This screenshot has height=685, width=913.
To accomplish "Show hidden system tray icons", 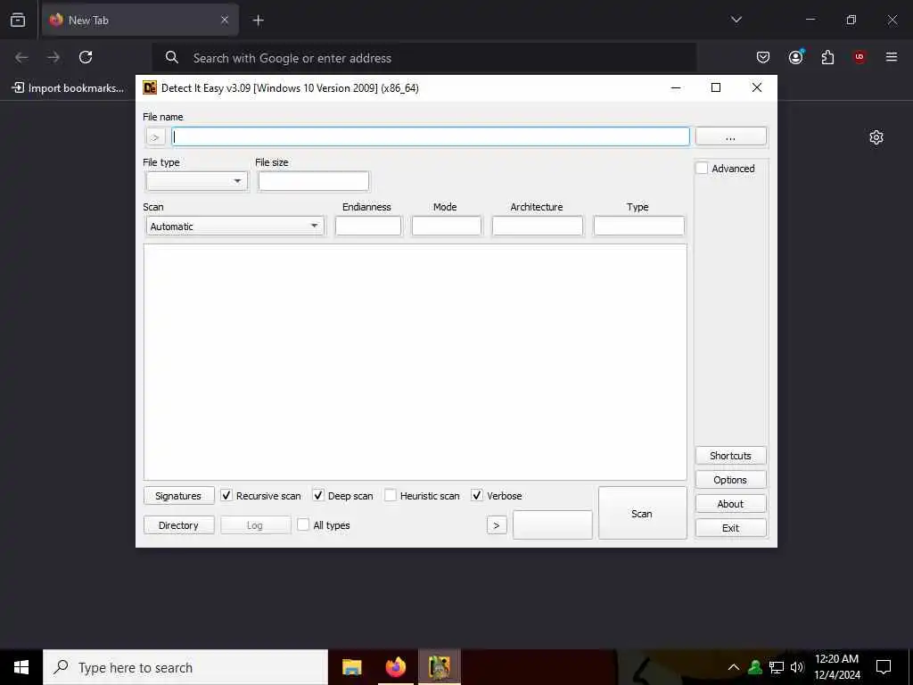I will (734, 667).
